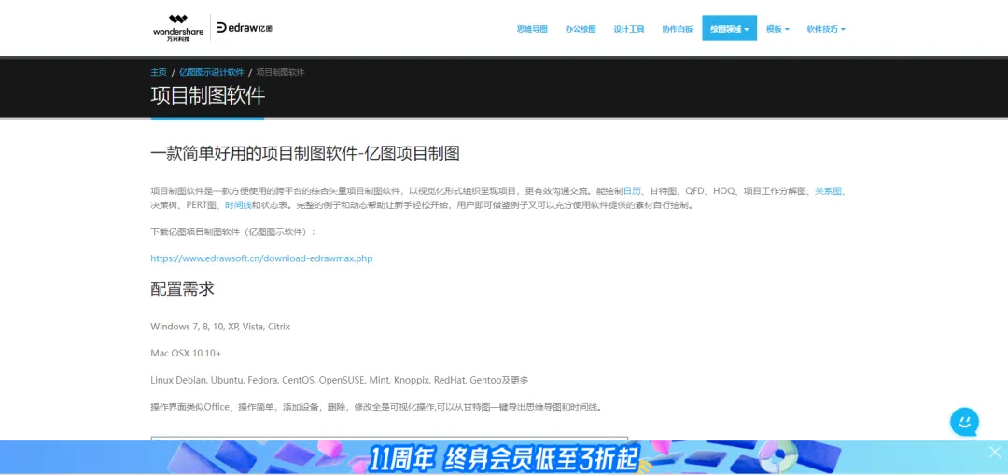Open the 协作白板 menu item
The height and width of the screenshot is (475, 1008).
tap(678, 29)
